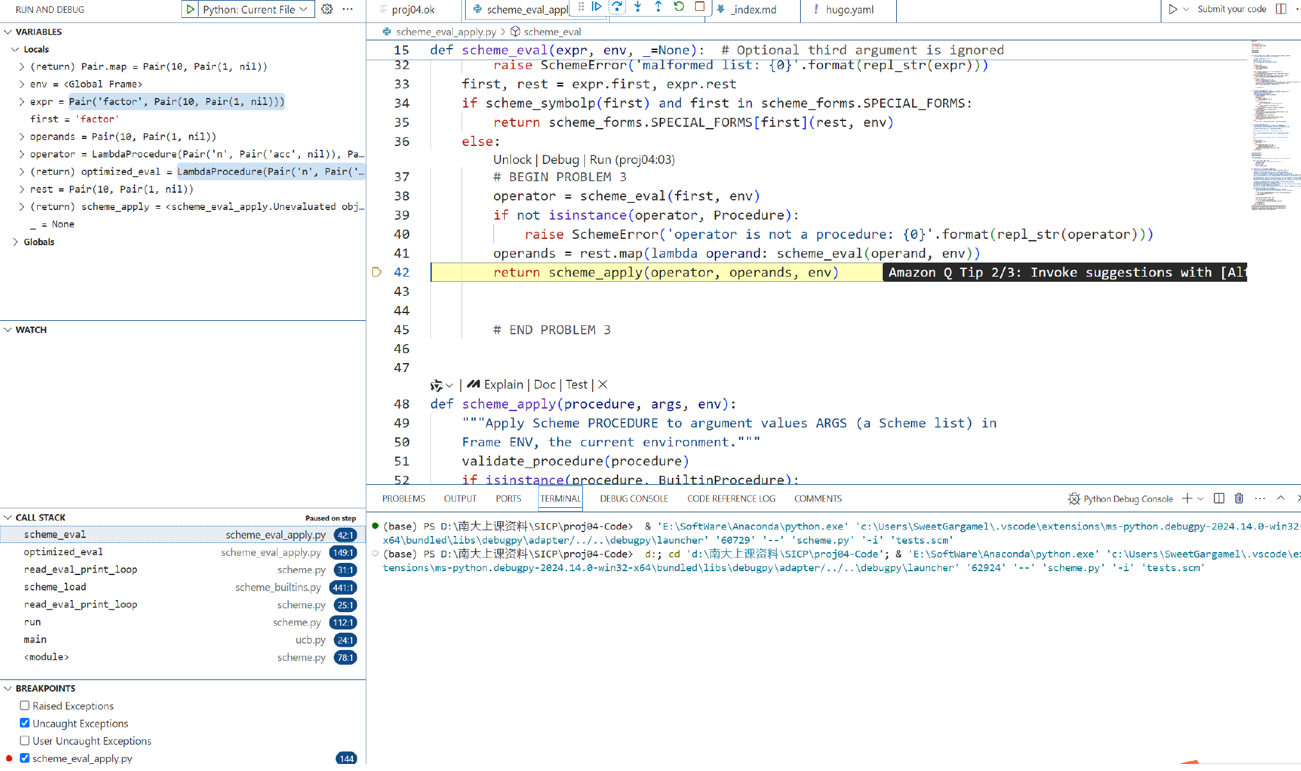
Task: Open the Python: Current File configuration dropdown
Action: point(255,9)
